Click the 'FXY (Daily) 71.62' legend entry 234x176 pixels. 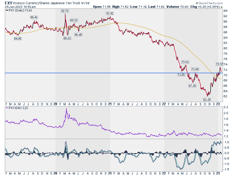pos(19,11)
